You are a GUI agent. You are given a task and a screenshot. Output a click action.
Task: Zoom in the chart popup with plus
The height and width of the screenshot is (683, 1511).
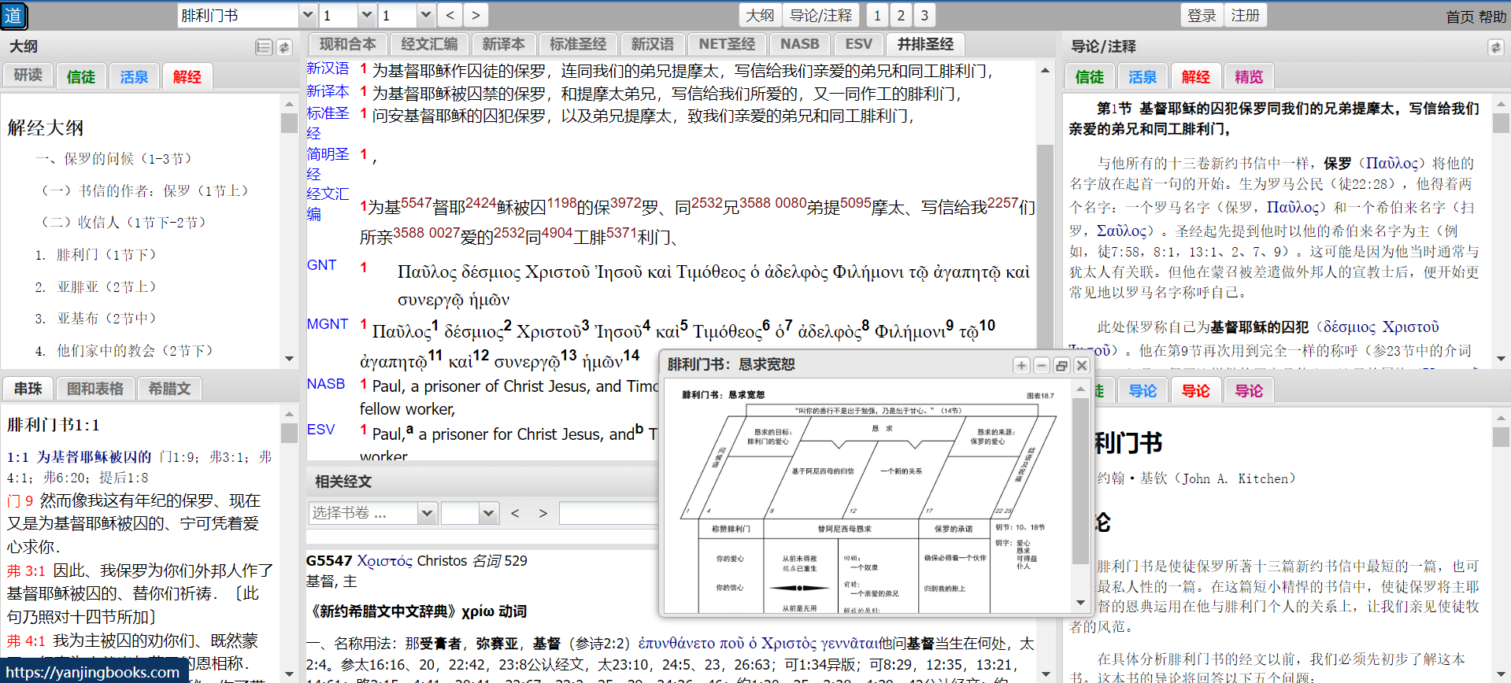(1021, 365)
